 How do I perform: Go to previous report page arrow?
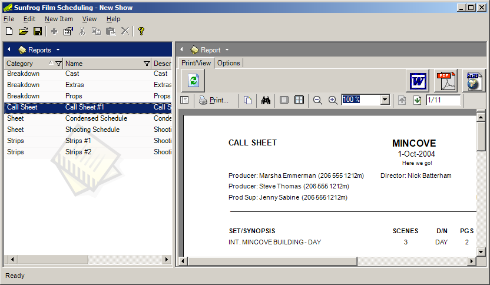pyautogui.click(x=402, y=100)
